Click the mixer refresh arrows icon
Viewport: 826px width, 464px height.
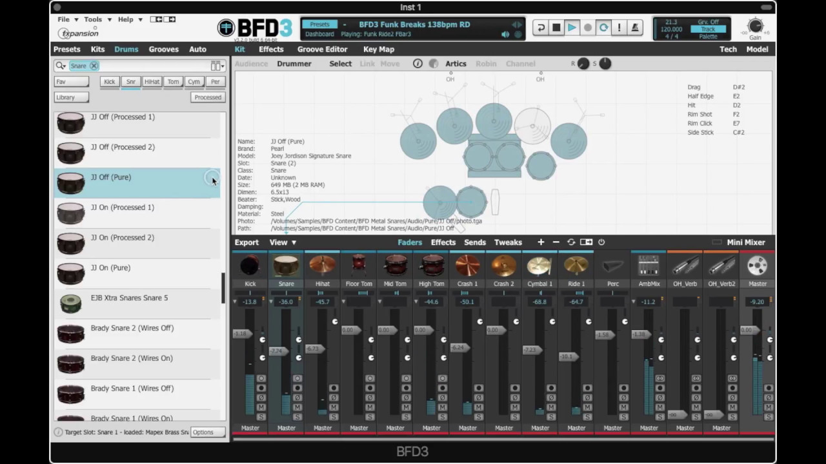coord(571,242)
